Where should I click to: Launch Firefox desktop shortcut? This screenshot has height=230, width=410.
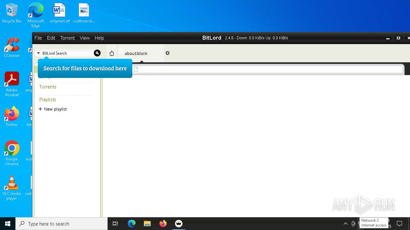pyautogui.click(x=12, y=117)
